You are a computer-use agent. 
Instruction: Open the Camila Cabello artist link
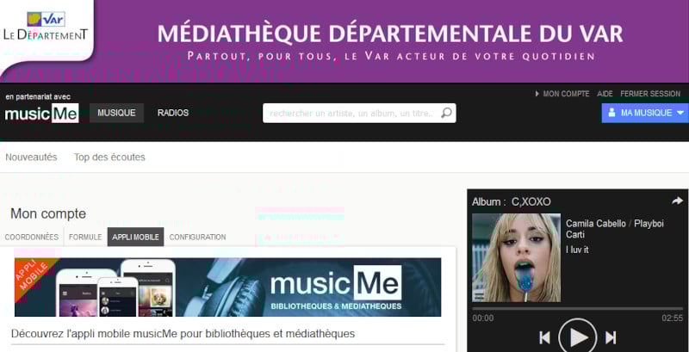point(596,224)
